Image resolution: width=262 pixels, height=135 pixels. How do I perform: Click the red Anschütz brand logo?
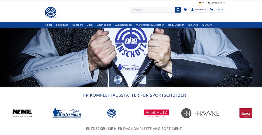coord(156,113)
